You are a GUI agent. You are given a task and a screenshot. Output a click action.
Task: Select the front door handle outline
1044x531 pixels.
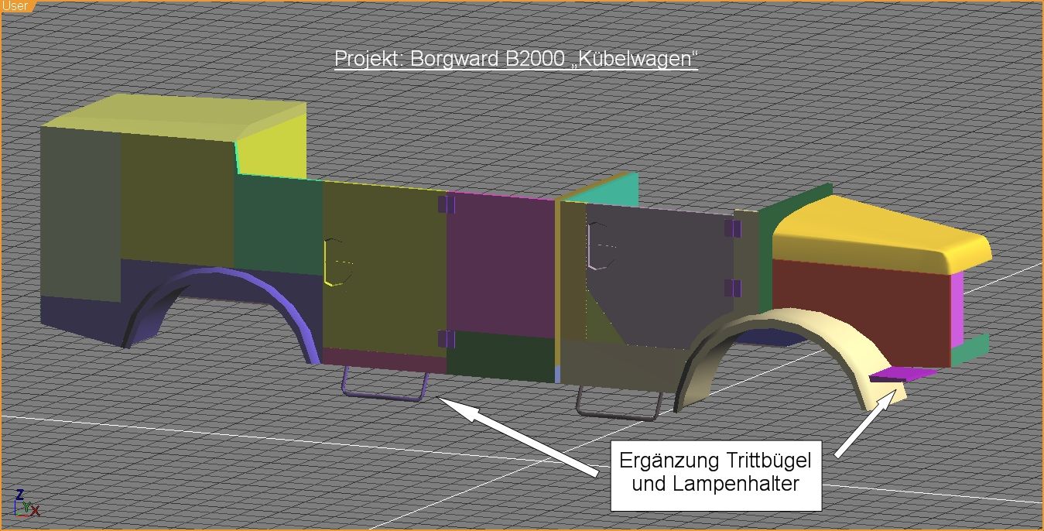click(x=601, y=245)
